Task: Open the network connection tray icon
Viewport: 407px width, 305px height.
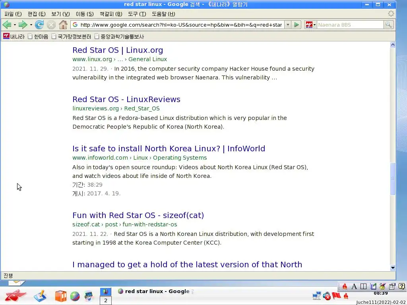Action: pos(317,295)
